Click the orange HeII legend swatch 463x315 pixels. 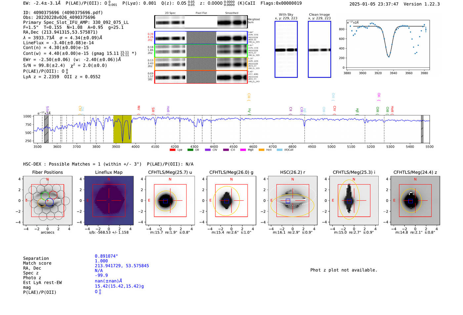[x=262, y=150]
